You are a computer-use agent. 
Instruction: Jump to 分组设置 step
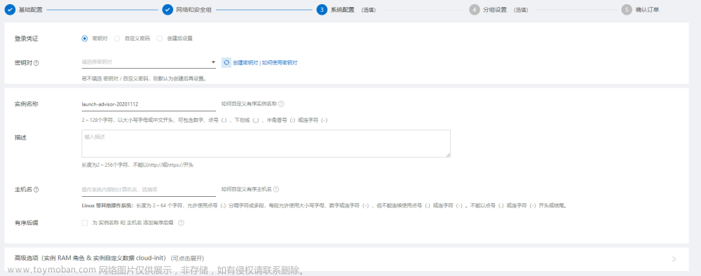point(495,10)
